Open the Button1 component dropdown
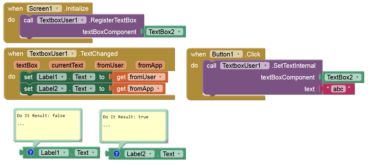 click(226, 54)
